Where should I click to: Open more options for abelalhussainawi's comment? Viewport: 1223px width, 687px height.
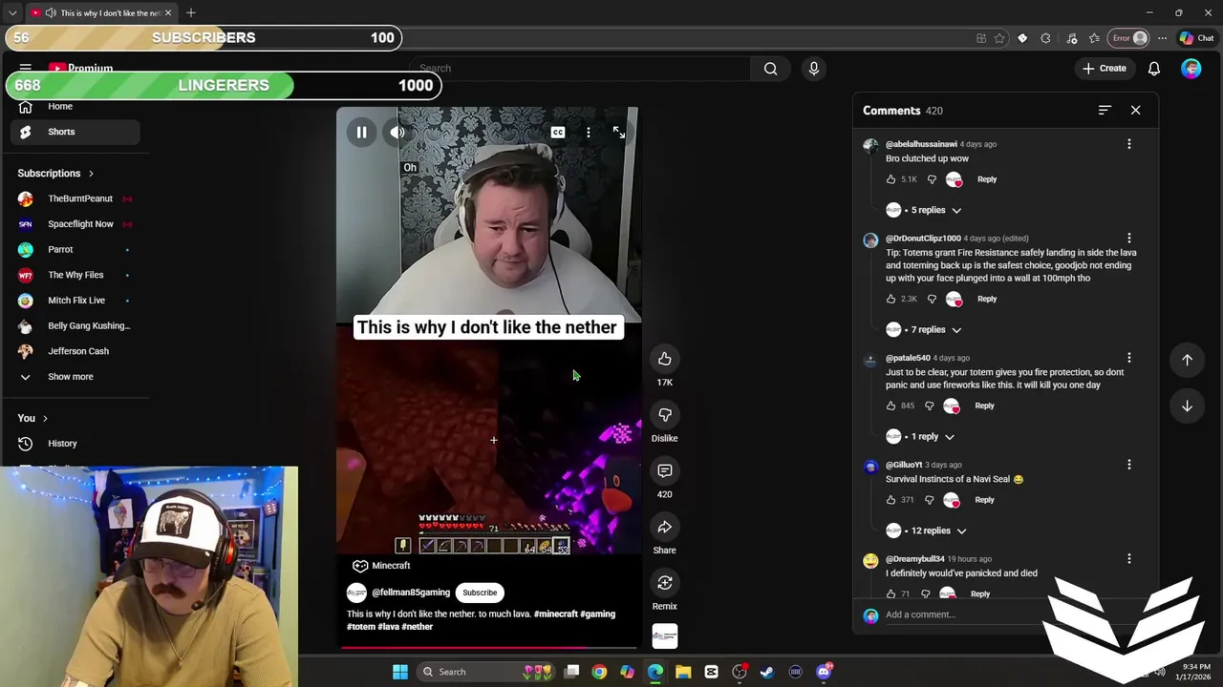click(x=1128, y=144)
